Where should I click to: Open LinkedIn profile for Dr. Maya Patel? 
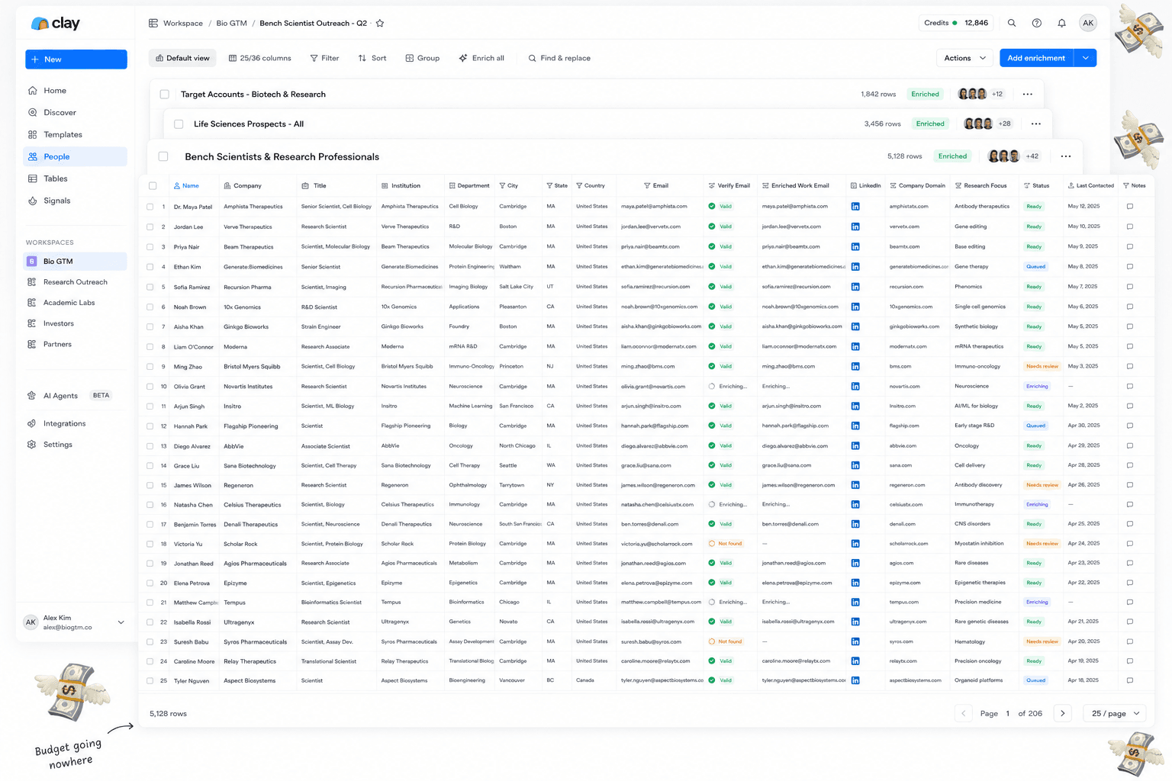pos(855,207)
